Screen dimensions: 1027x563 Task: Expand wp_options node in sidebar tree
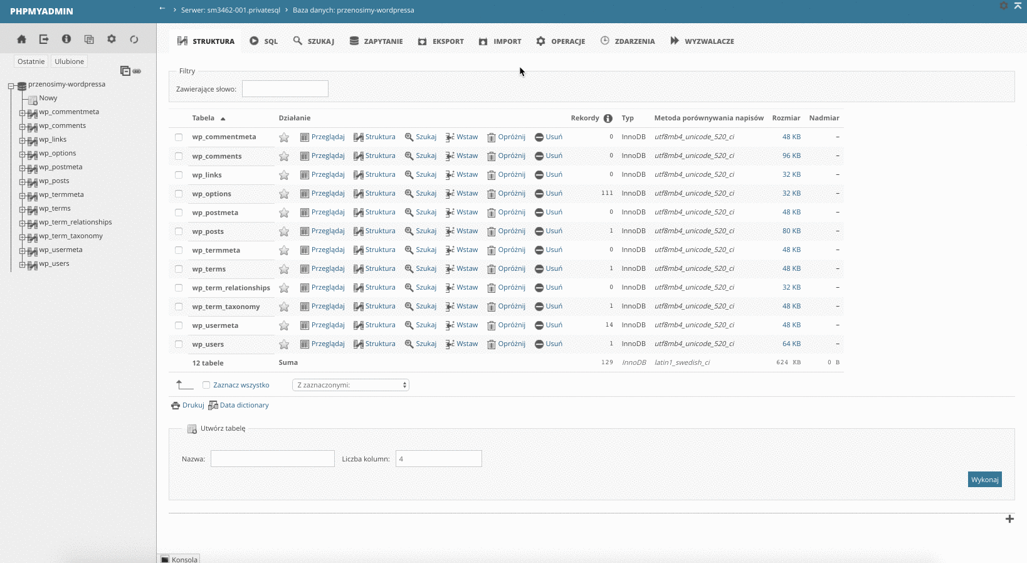click(22, 155)
